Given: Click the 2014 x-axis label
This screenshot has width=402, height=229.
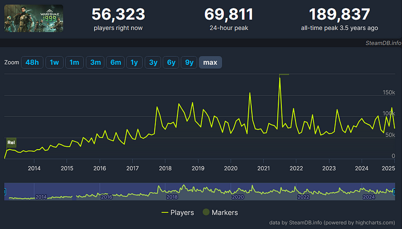Looking at the screenshot, I should pyautogui.click(x=34, y=168).
